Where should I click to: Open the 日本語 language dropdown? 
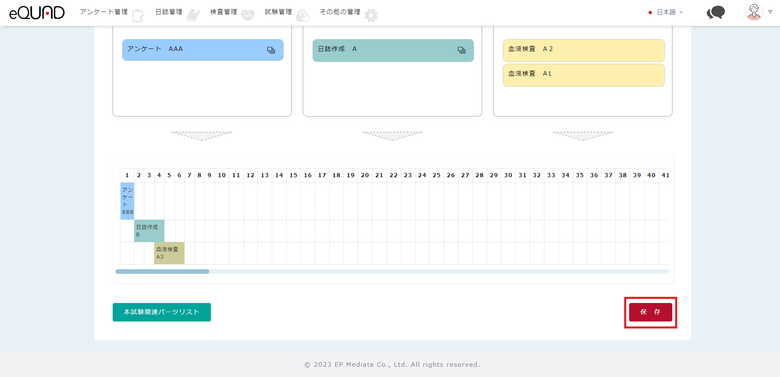(666, 12)
